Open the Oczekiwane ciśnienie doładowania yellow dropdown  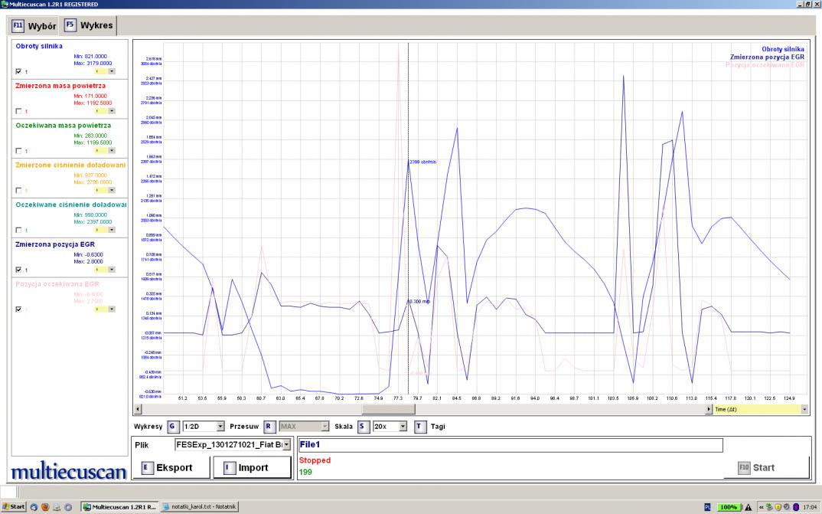(x=105, y=230)
